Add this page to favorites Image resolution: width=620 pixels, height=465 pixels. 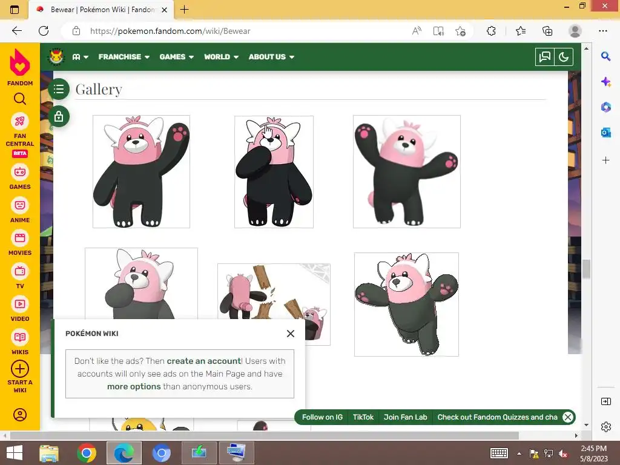(460, 31)
